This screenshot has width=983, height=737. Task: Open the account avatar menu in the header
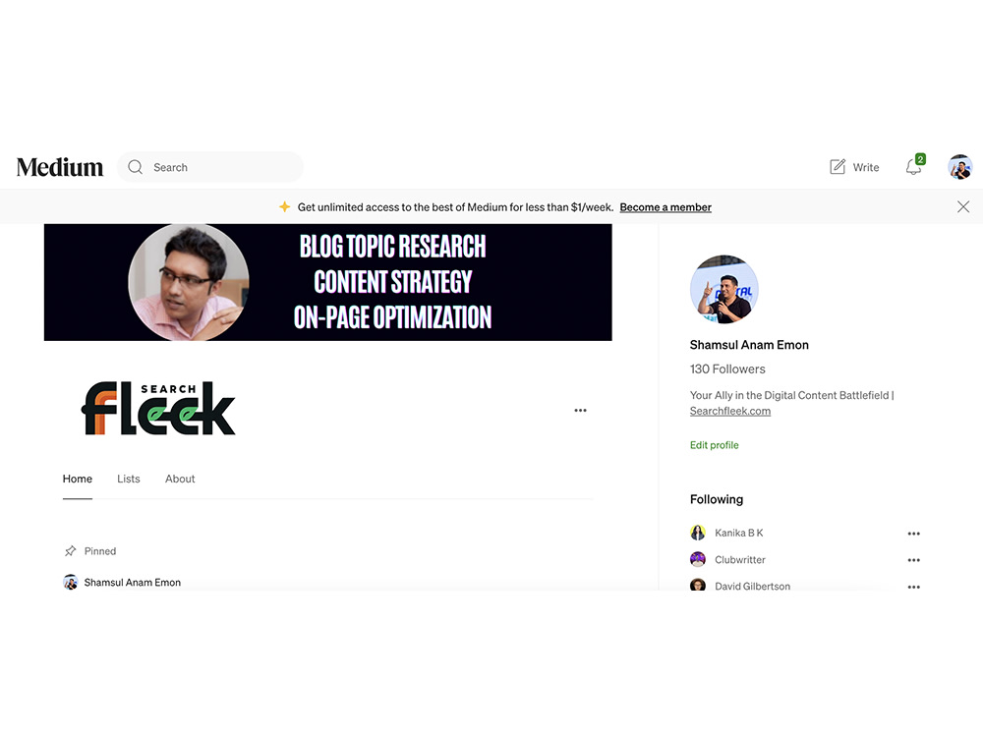click(959, 167)
